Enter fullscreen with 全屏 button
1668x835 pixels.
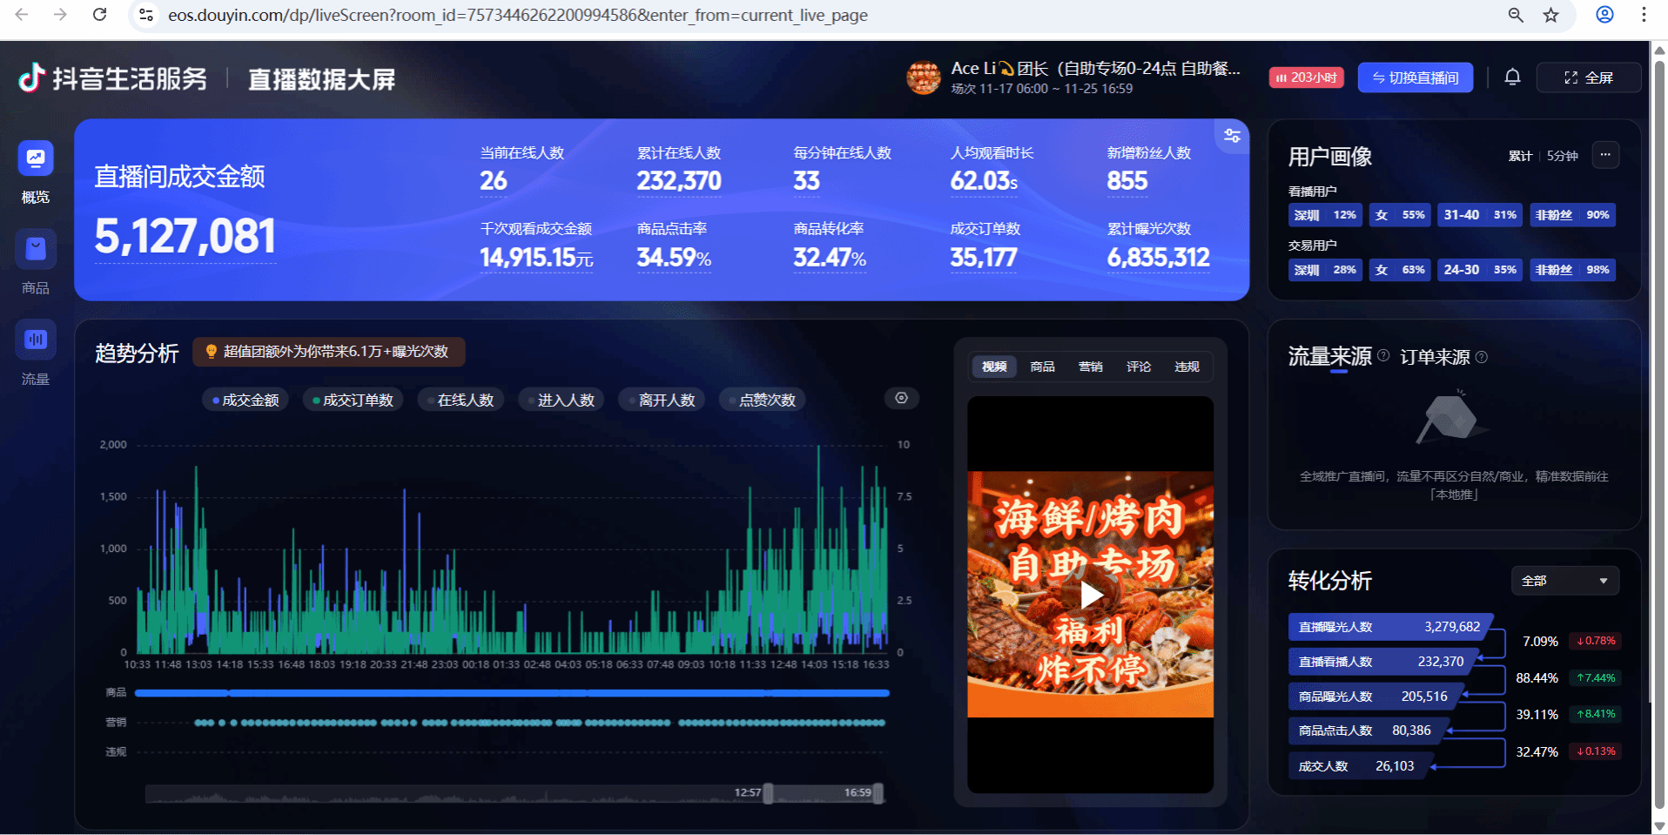1589,77
